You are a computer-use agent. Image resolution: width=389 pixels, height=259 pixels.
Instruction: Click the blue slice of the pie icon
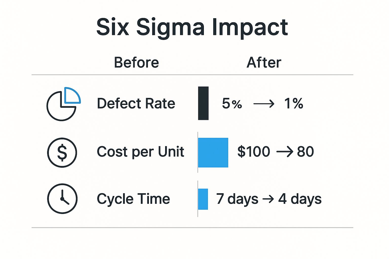pos(72,96)
